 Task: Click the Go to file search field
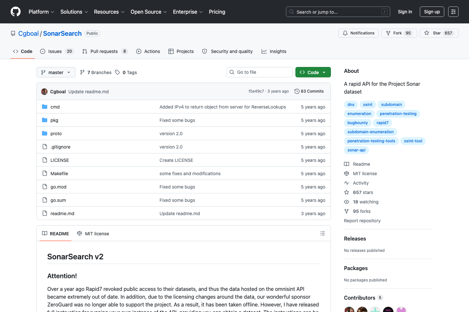(x=259, y=72)
